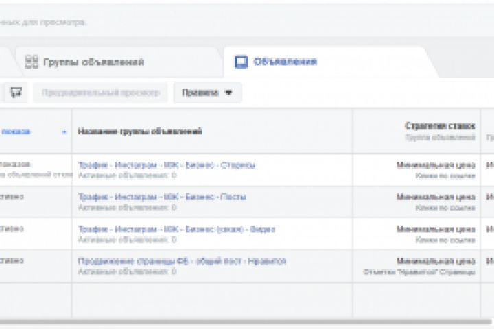The height and width of the screenshot is (329, 494).
Task: Open Продвижение страницы ФБ ad group link
Action: 182,261
